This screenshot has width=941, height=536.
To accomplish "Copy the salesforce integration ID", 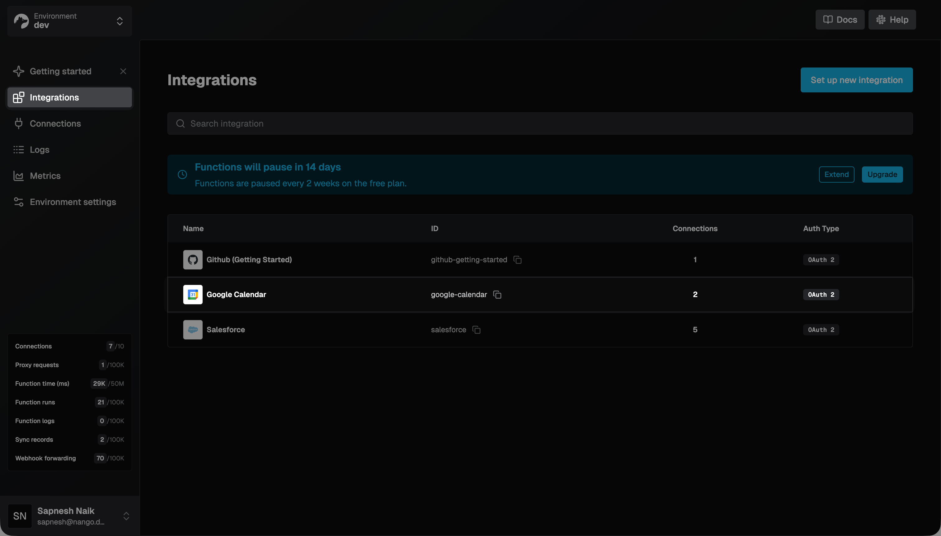I will pyautogui.click(x=476, y=330).
